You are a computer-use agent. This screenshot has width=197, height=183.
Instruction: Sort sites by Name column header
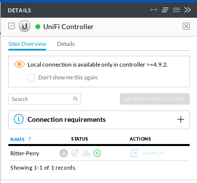pos(18,140)
